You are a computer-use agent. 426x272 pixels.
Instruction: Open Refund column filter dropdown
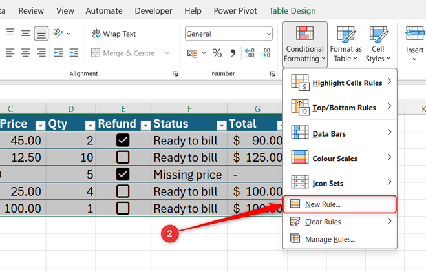coord(145,125)
